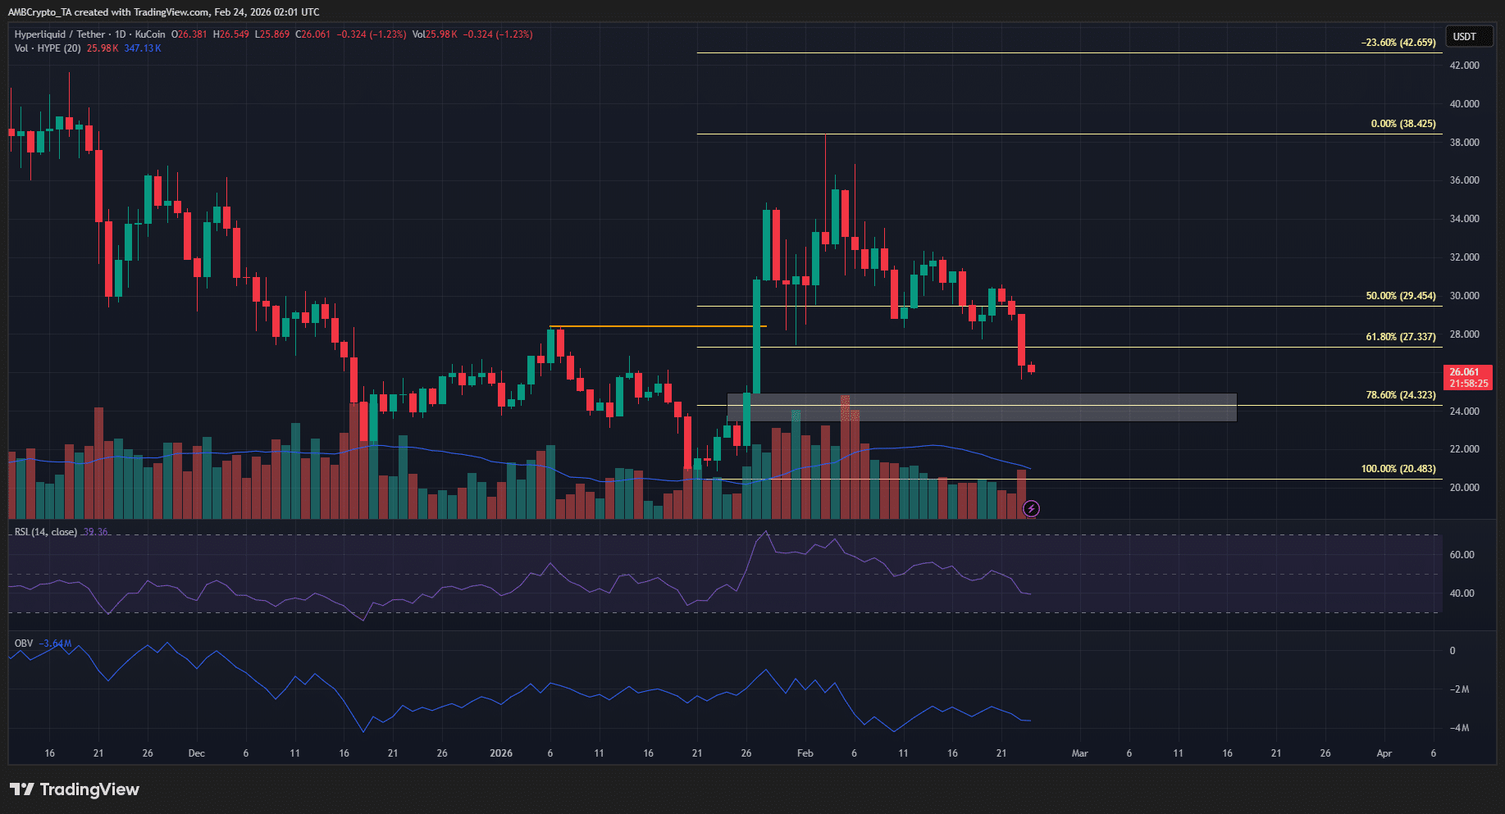This screenshot has height=814, width=1505.
Task: Click the Feb label on date axis
Action: 805,753
